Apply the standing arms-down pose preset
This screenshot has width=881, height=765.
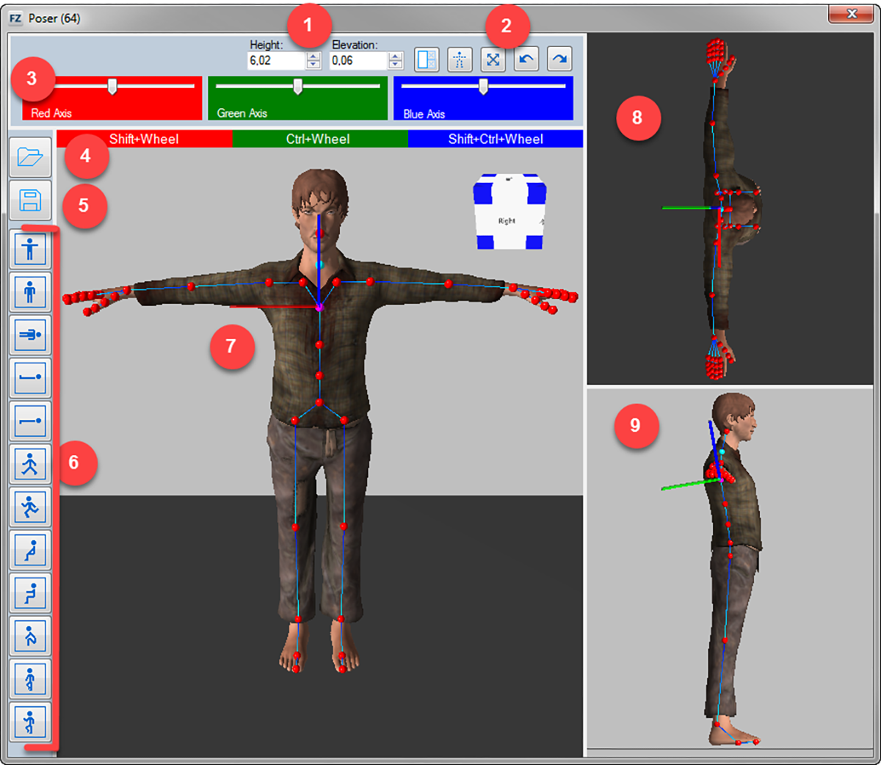[30, 292]
